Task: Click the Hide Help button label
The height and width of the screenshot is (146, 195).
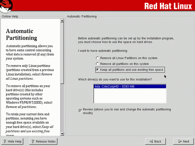Action: coord(14,141)
